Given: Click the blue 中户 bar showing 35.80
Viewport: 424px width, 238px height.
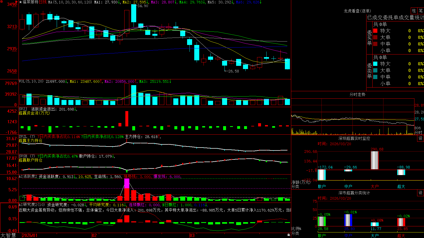Looking at the screenshot, I should click(x=348, y=220).
